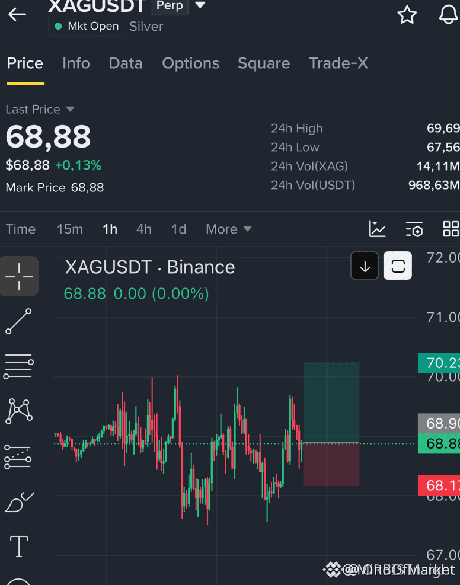Image resolution: width=460 pixels, height=585 pixels.
Task: Open the Data tab
Action: click(126, 63)
